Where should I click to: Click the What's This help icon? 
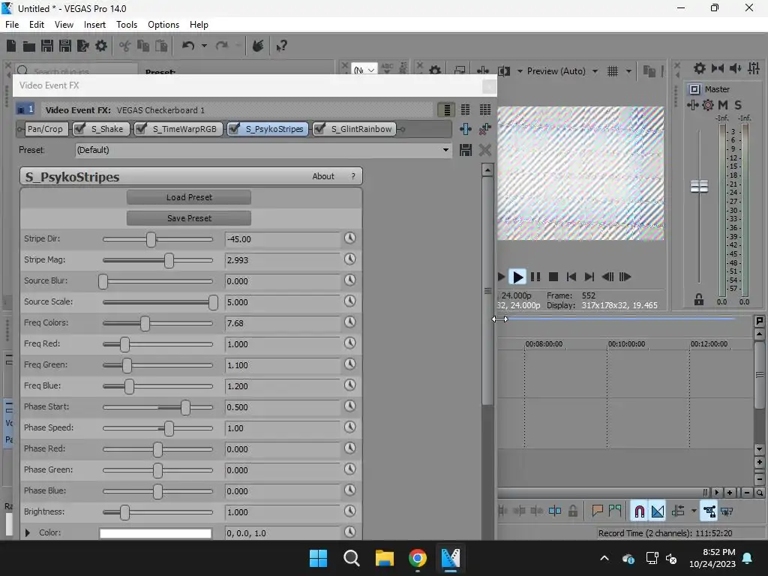click(x=282, y=46)
